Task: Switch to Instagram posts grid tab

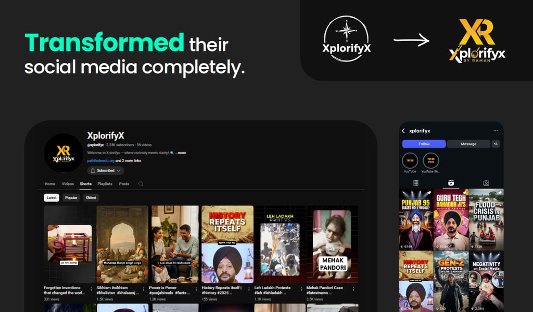Action: pyautogui.click(x=416, y=183)
